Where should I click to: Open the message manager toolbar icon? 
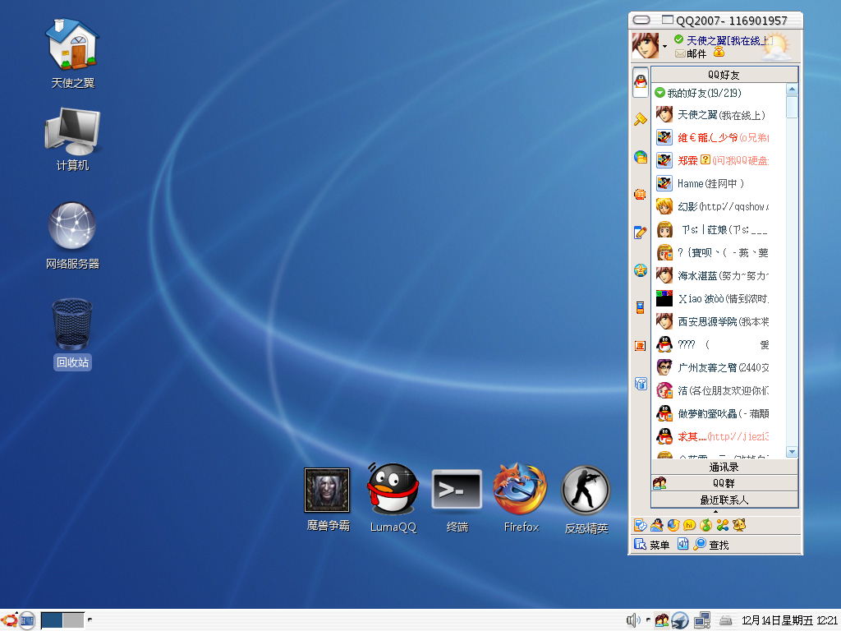[641, 525]
